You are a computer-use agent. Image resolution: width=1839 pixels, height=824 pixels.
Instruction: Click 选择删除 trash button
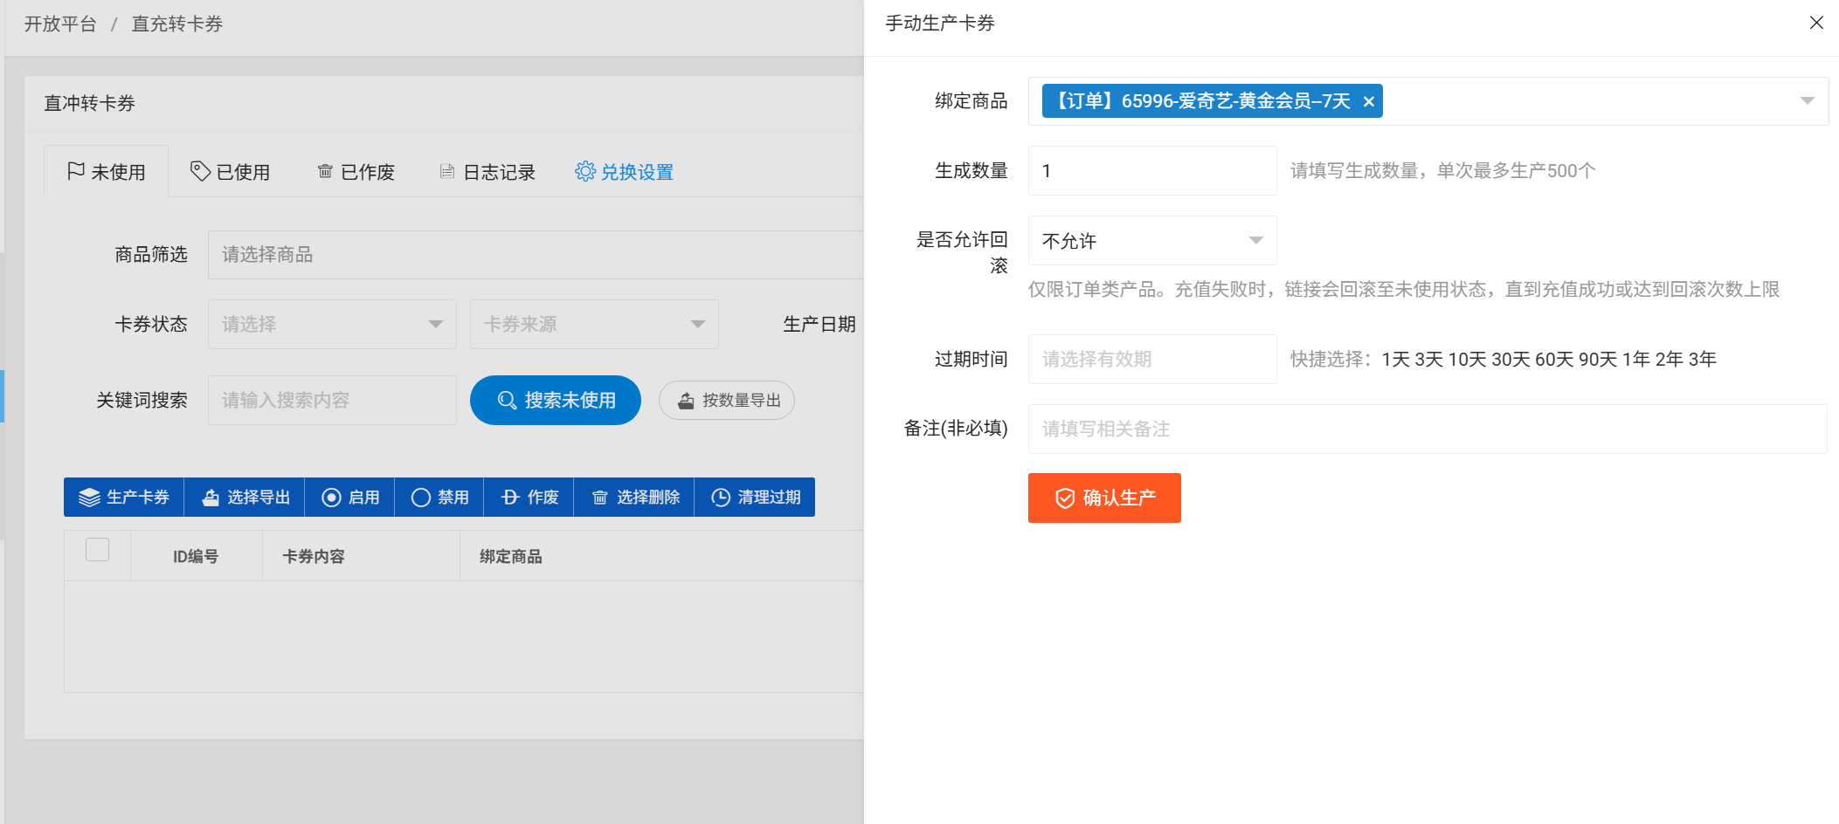tap(634, 498)
